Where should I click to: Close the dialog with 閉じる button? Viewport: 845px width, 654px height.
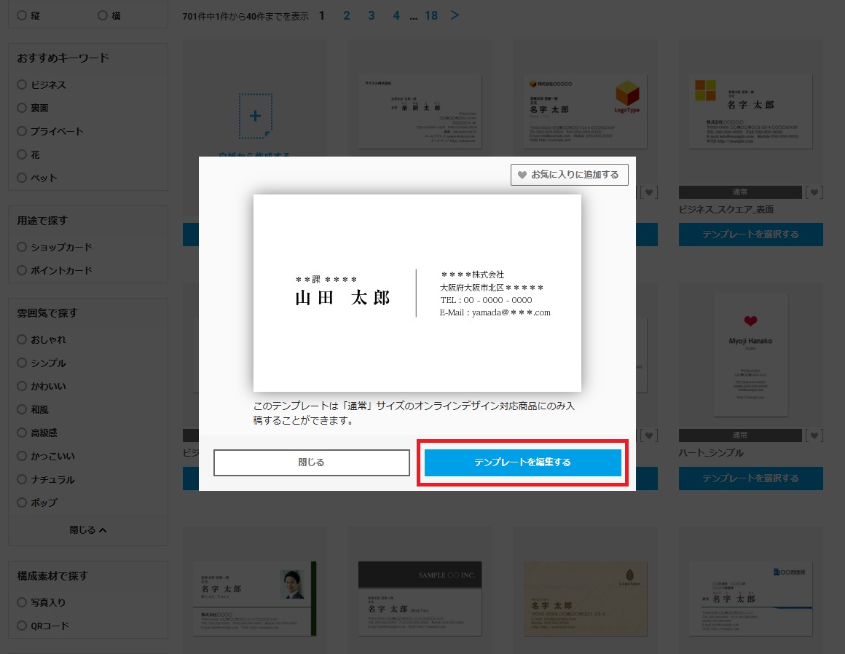coord(312,462)
